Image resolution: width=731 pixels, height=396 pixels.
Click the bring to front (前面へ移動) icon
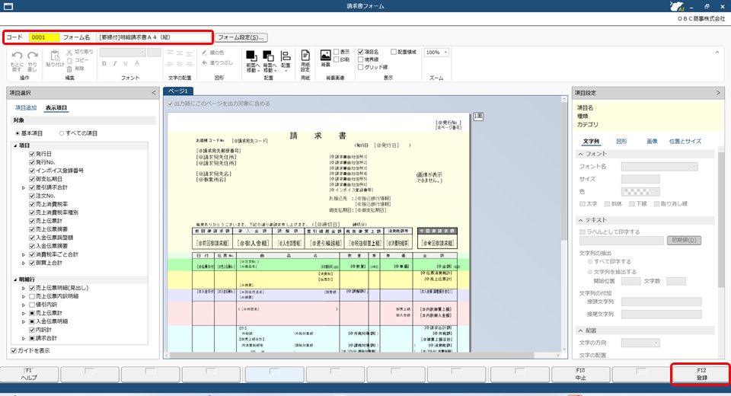pos(252,56)
